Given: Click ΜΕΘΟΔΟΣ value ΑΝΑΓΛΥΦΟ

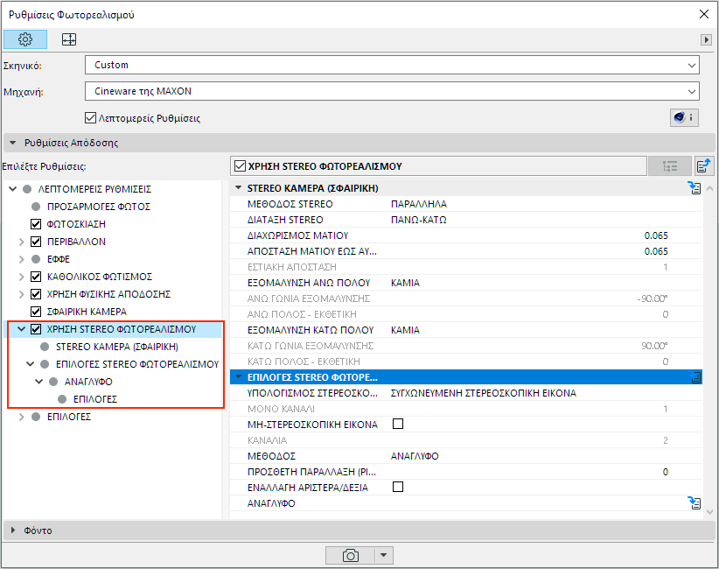Looking at the screenshot, I should pos(415,456).
